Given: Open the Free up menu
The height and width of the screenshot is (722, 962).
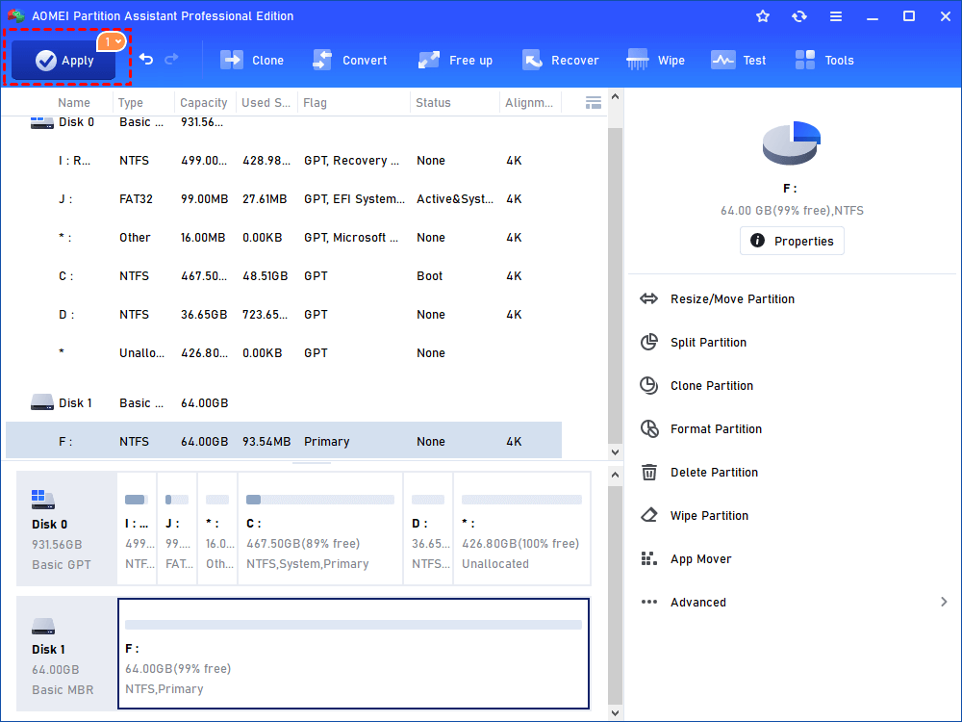Looking at the screenshot, I should [455, 60].
